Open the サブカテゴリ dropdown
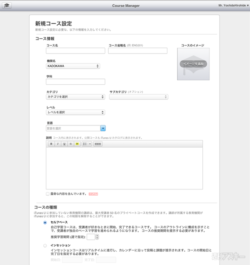Viewport: 250px width, 265px height. click(x=139, y=97)
